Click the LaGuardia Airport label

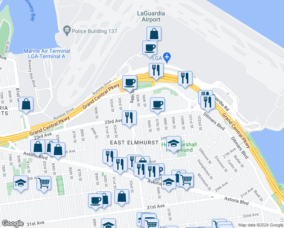click(x=151, y=16)
